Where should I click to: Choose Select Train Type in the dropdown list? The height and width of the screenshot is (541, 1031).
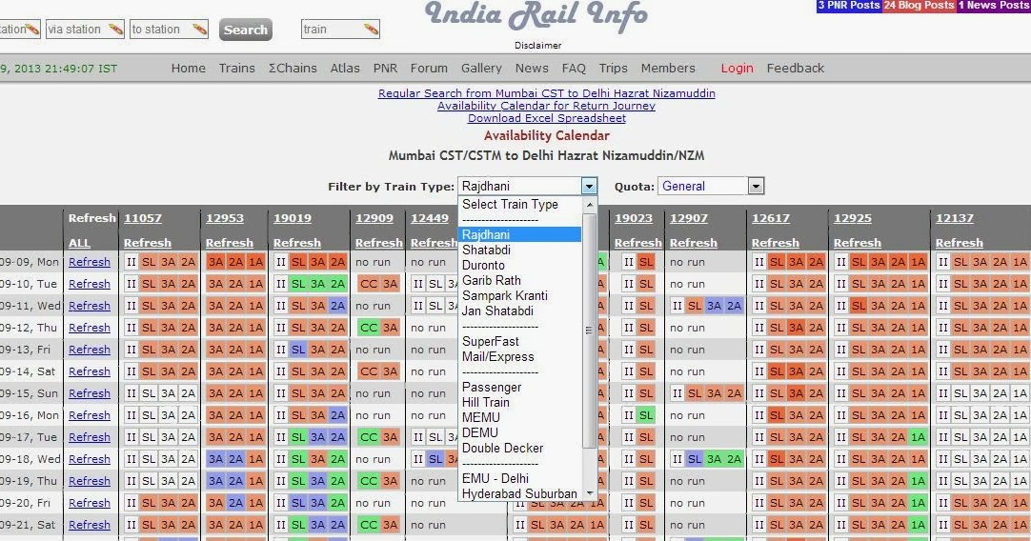(519, 205)
